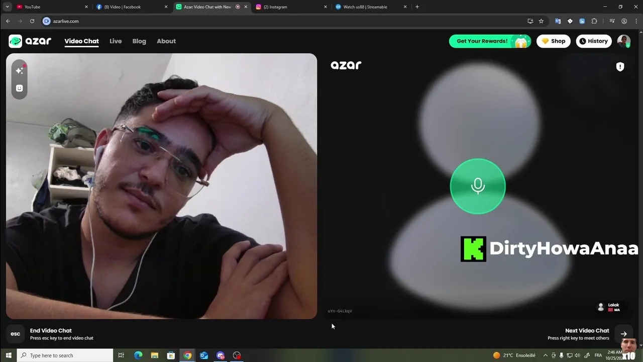Click the Chrome taskbar icon
Screen dimensions: 643x362
[x=187, y=355]
